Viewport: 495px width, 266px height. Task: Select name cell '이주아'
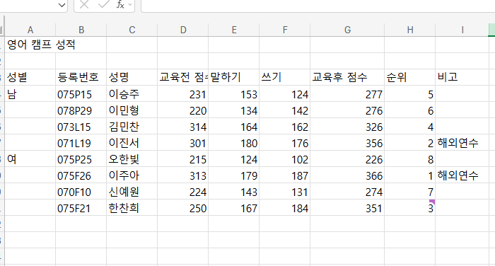[132, 175]
